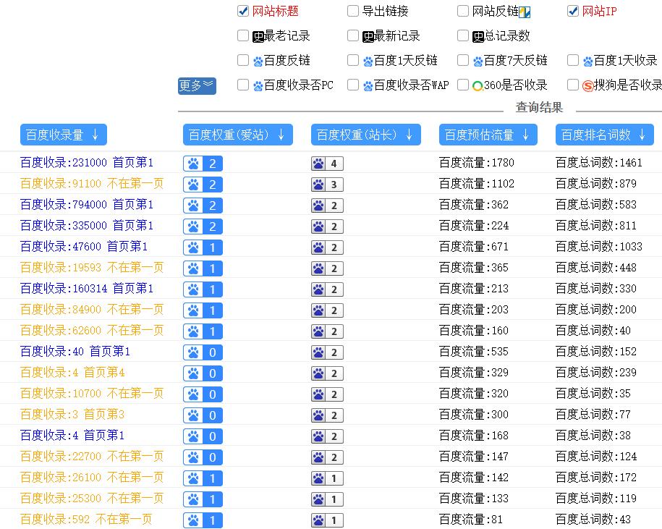Sort results by 百度预估流量
Image resolution: width=662 pixels, height=529 pixels.
click(488, 135)
